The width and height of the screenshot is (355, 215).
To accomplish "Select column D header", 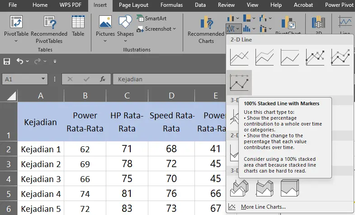I will point(171,95).
